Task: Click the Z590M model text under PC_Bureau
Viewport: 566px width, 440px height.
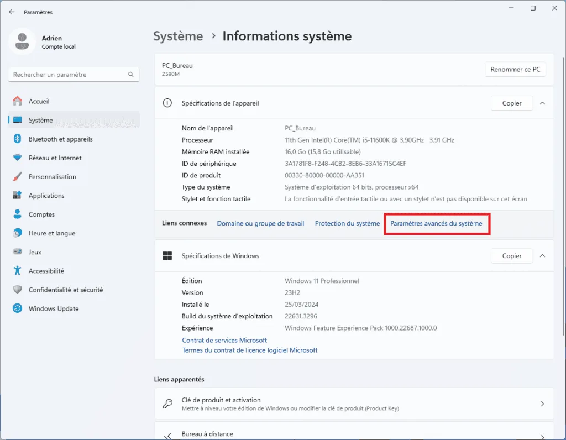Action: click(170, 74)
